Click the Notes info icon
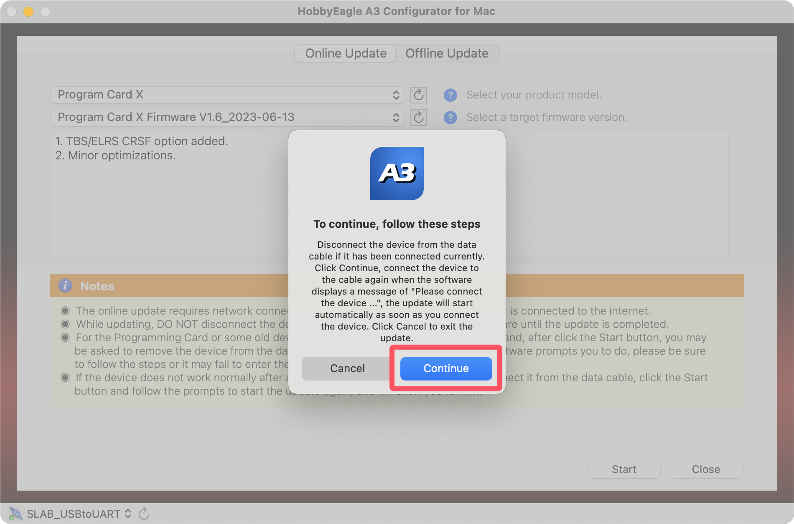794x524 pixels. pyautogui.click(x=65, y=286)
